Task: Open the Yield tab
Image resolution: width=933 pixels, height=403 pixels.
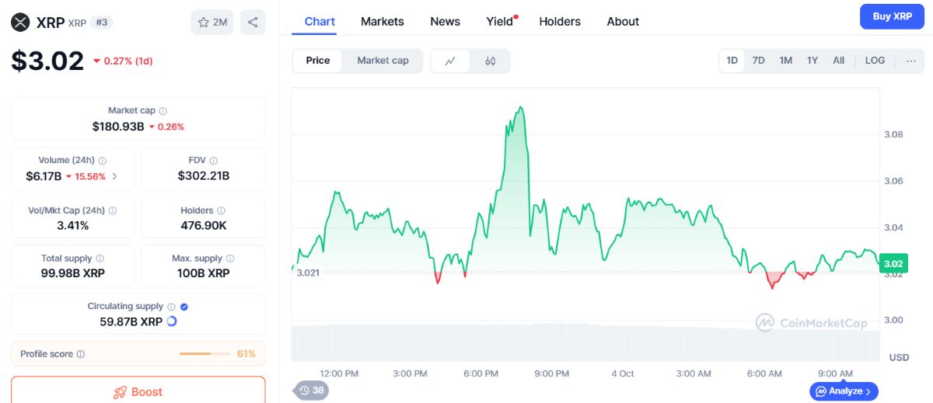Action: point(500,22)
